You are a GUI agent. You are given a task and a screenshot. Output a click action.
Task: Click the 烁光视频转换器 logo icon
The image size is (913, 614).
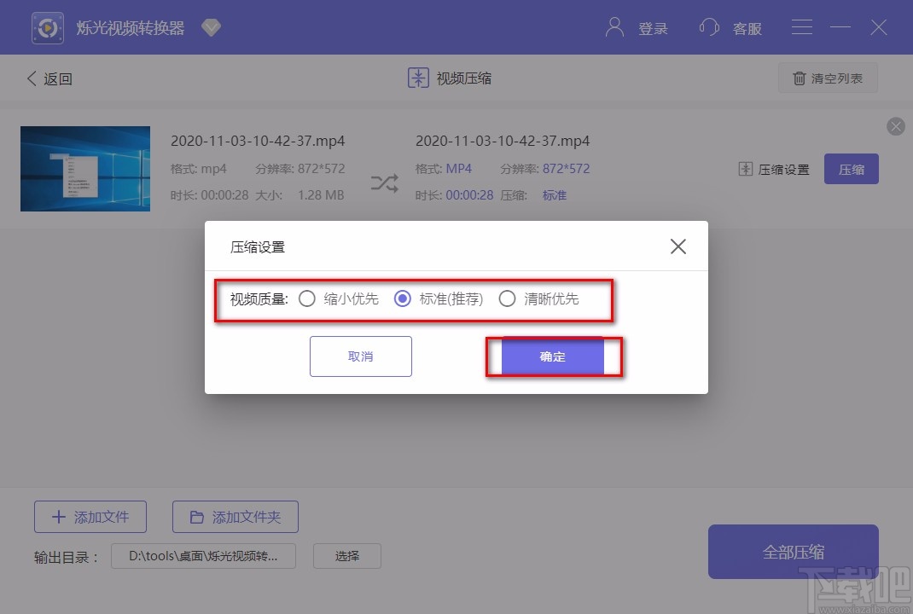tap(47, 27)
